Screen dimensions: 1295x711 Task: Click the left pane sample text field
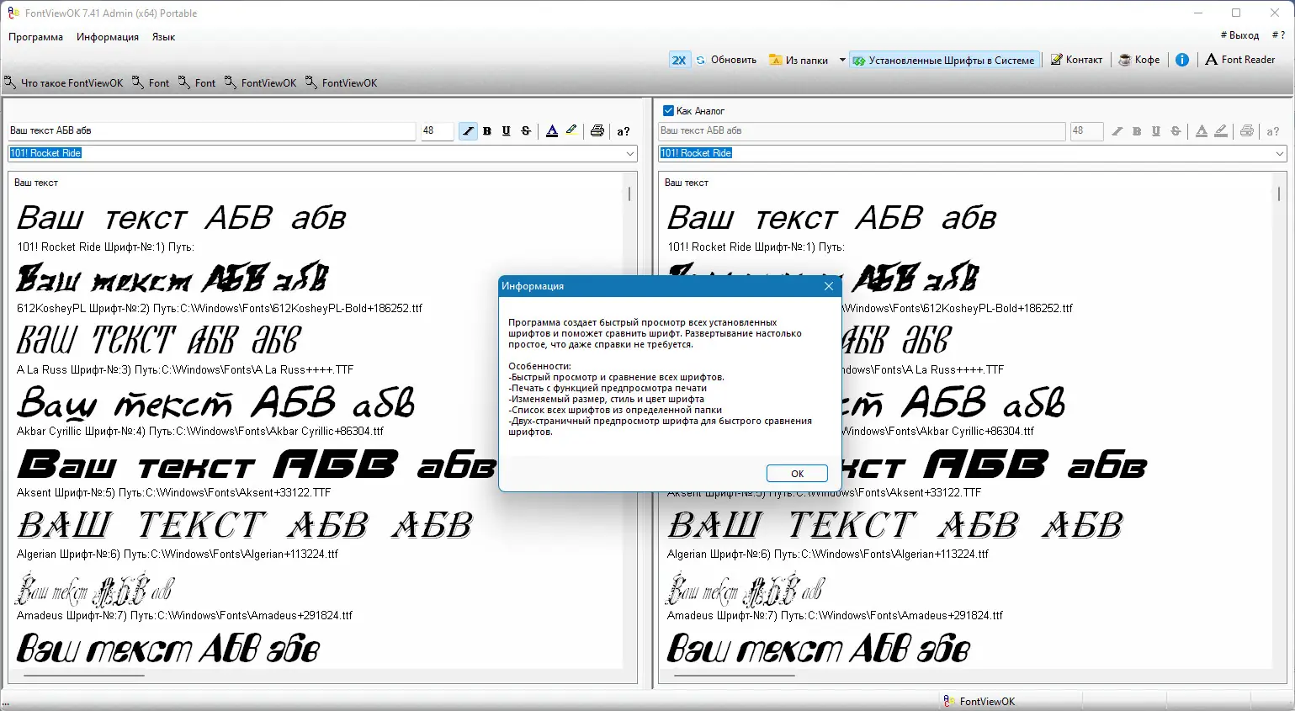(212, 131)
